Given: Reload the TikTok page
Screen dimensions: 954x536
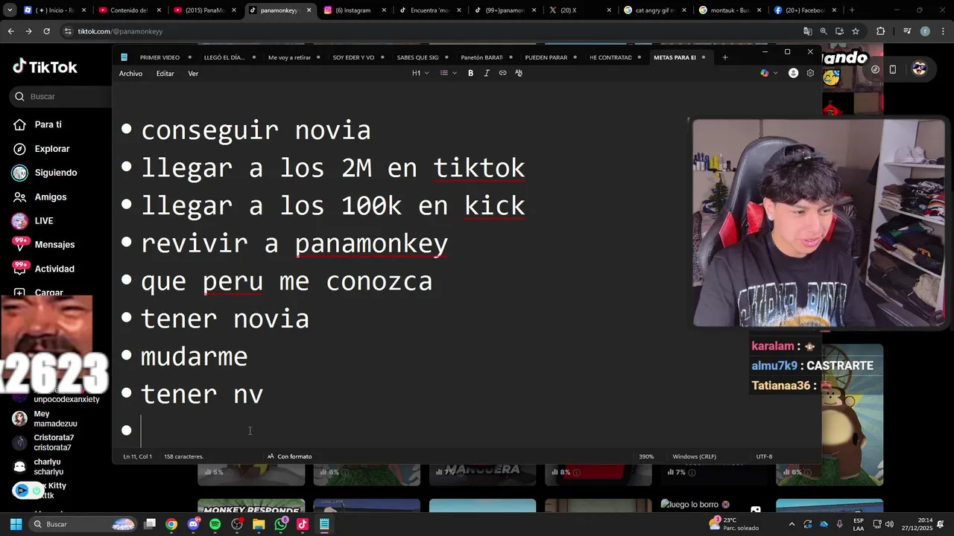Looking at the screenshot, I should [x=46, y=31].
